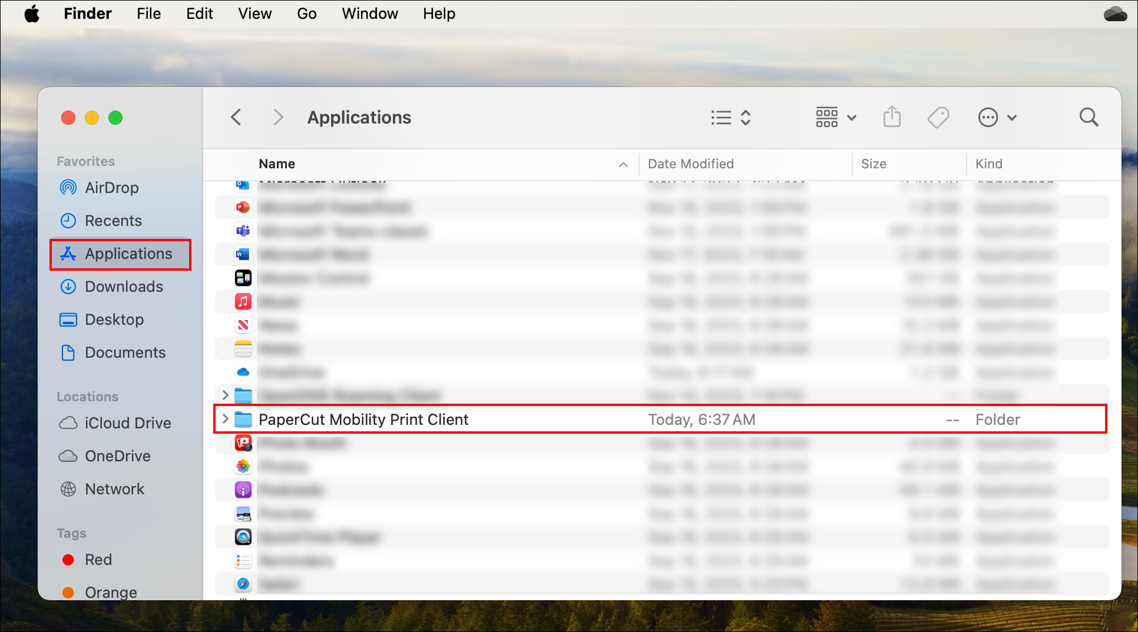The width and height of the screenshot is (1138, 632).
Task: Go forward with the right chevron
Action: [x=278, y=118]
